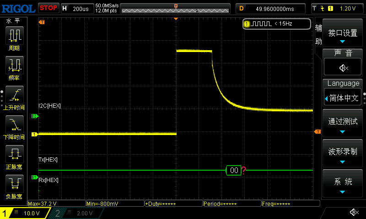Open the 通过测试 pass/fail test menu

(342, 123)
